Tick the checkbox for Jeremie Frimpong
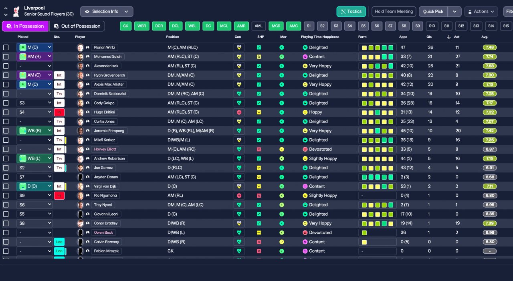 click(6, 131)
